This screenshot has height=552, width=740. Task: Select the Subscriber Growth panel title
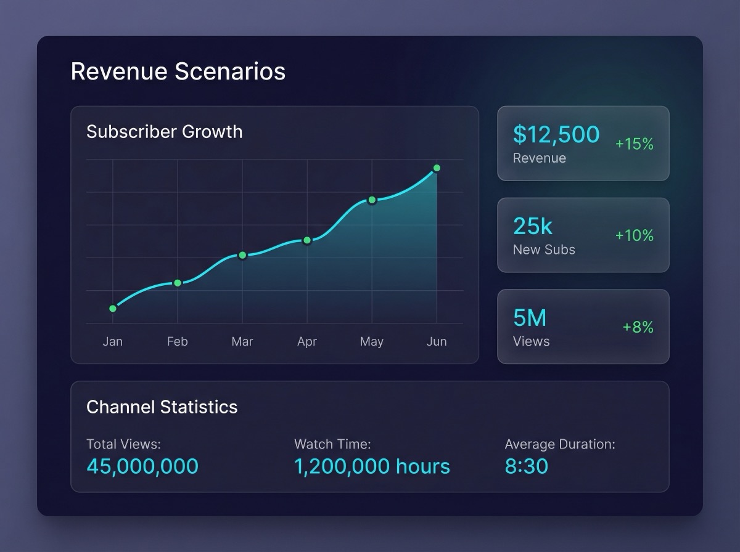tap(164, 132)
